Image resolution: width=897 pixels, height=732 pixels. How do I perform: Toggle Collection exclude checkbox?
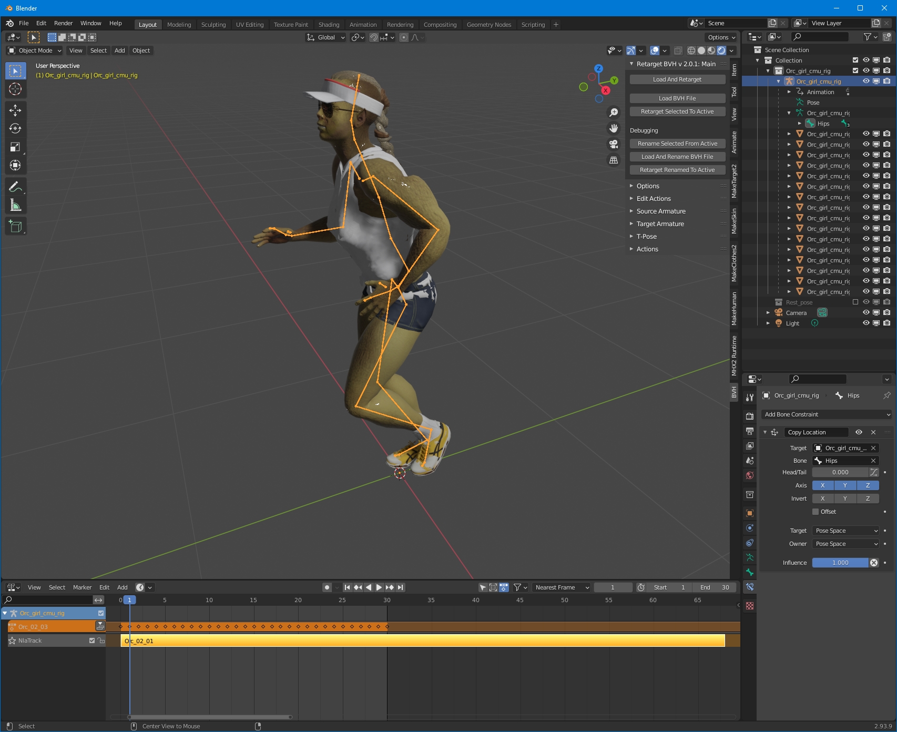(855, 60)
